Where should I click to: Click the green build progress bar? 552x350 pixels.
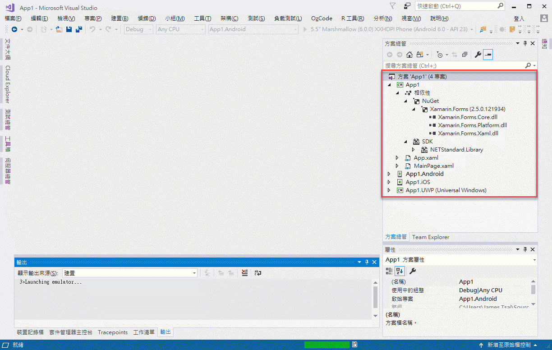point(327,345)
